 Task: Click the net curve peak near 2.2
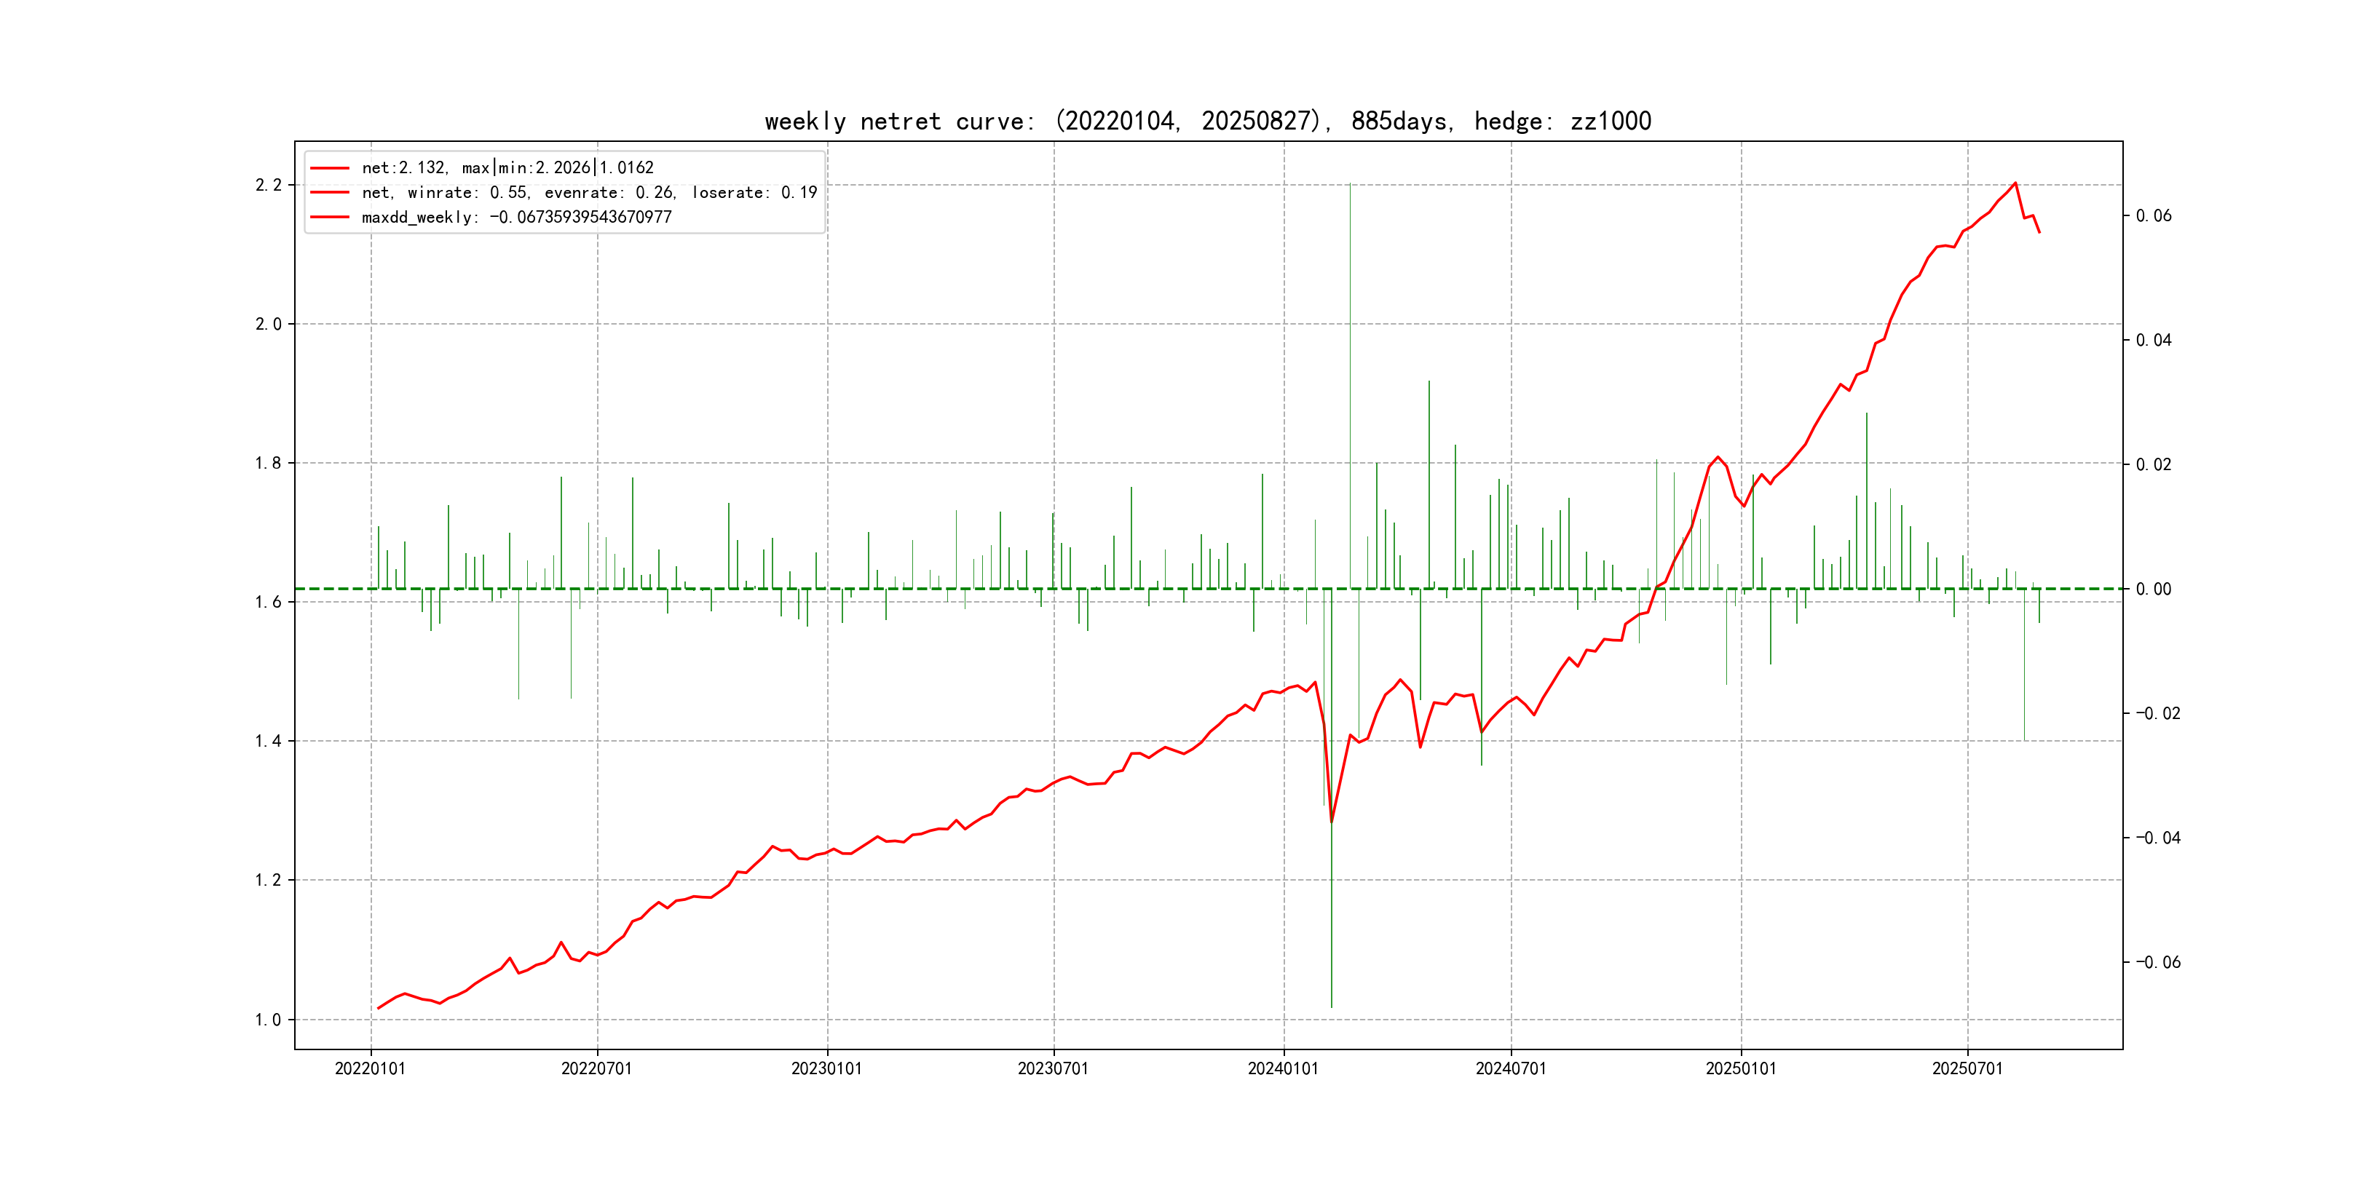(2015, 183)
